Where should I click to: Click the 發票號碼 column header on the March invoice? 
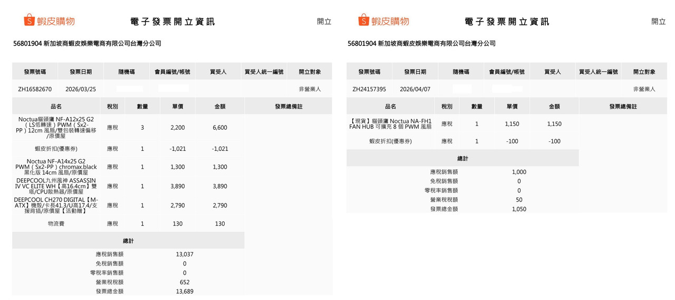(x=35, y=72)
